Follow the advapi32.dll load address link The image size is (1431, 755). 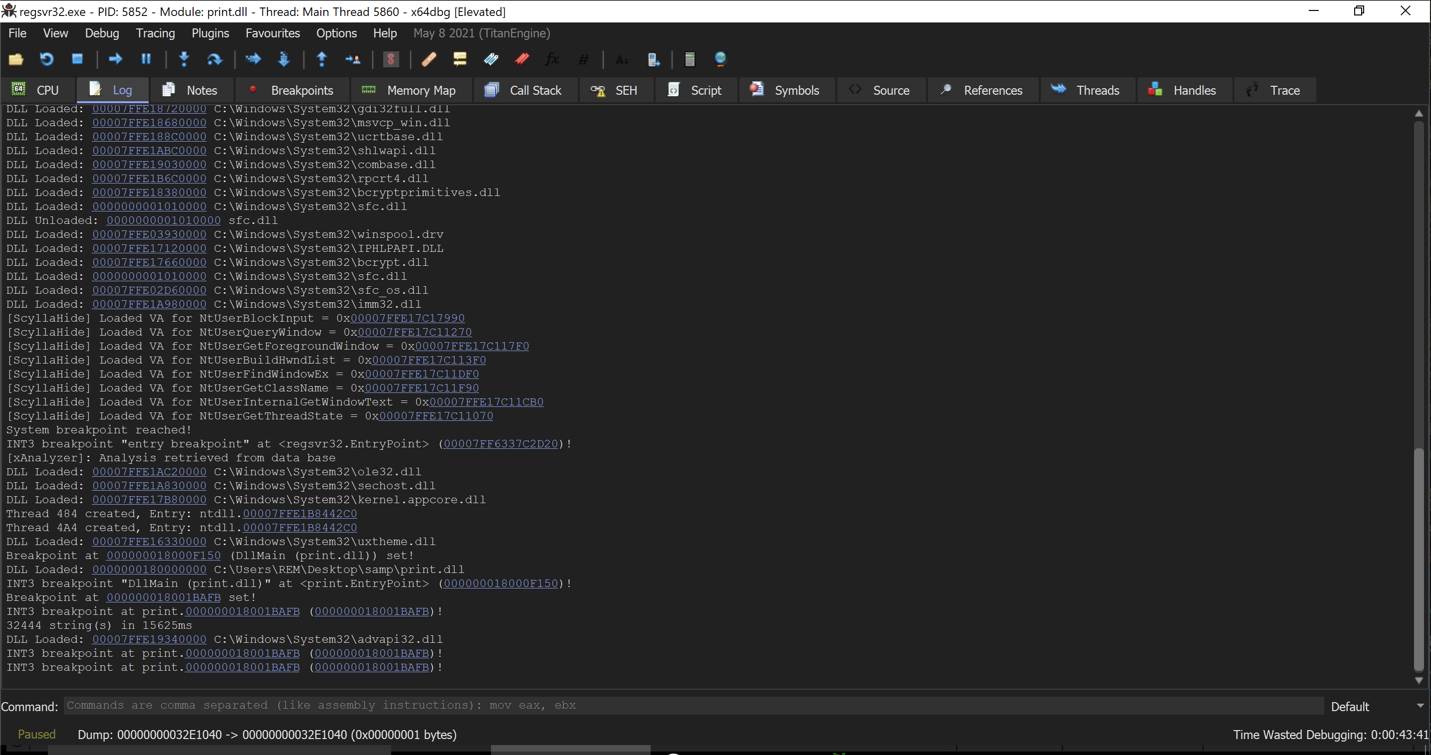(x=149, y=639)
